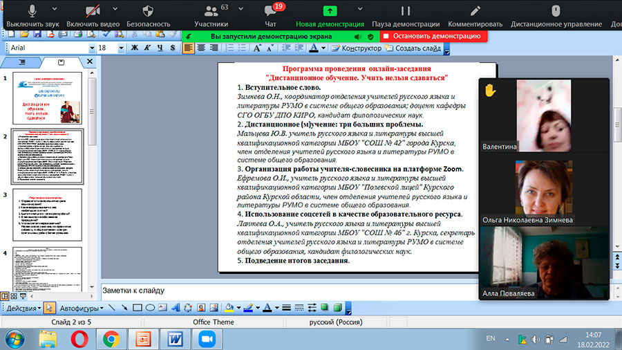Apply numbered list formatting
Image resolution: width=622 pixels, height=350 pixels.
[229, 48]
